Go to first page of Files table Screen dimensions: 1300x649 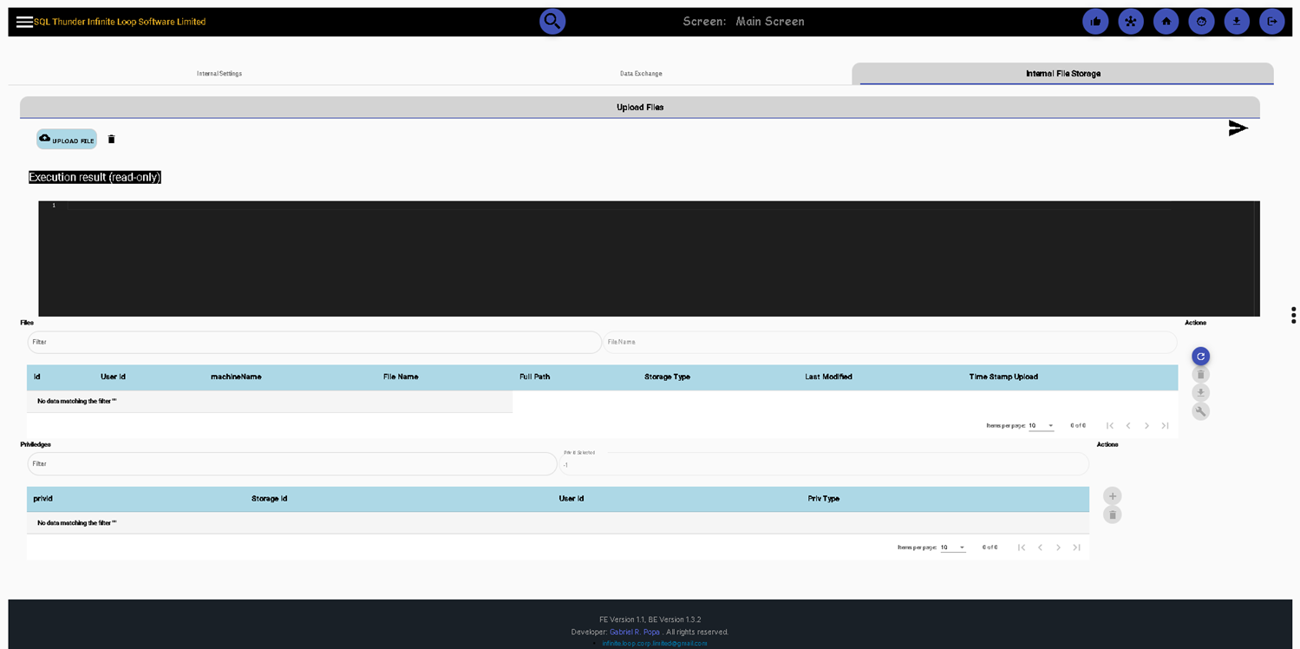tap(1110, 425)
